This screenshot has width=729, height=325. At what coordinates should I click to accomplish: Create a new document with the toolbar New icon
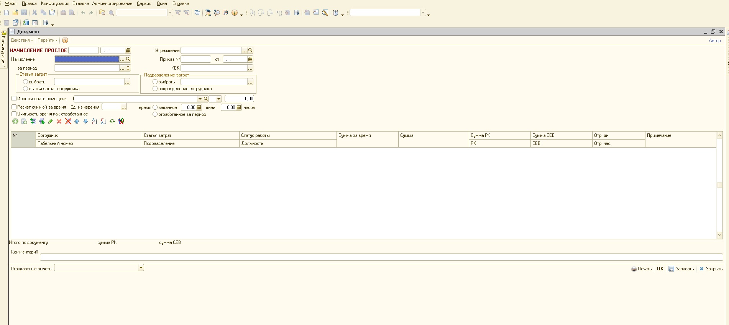click(x=7, y=13)
